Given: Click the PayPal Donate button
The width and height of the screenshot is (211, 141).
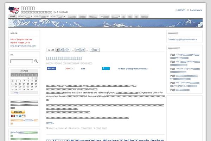Looking at the screenshot, I should (18, 112).
